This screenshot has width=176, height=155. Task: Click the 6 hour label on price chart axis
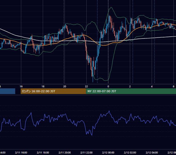tap(173, 87)
